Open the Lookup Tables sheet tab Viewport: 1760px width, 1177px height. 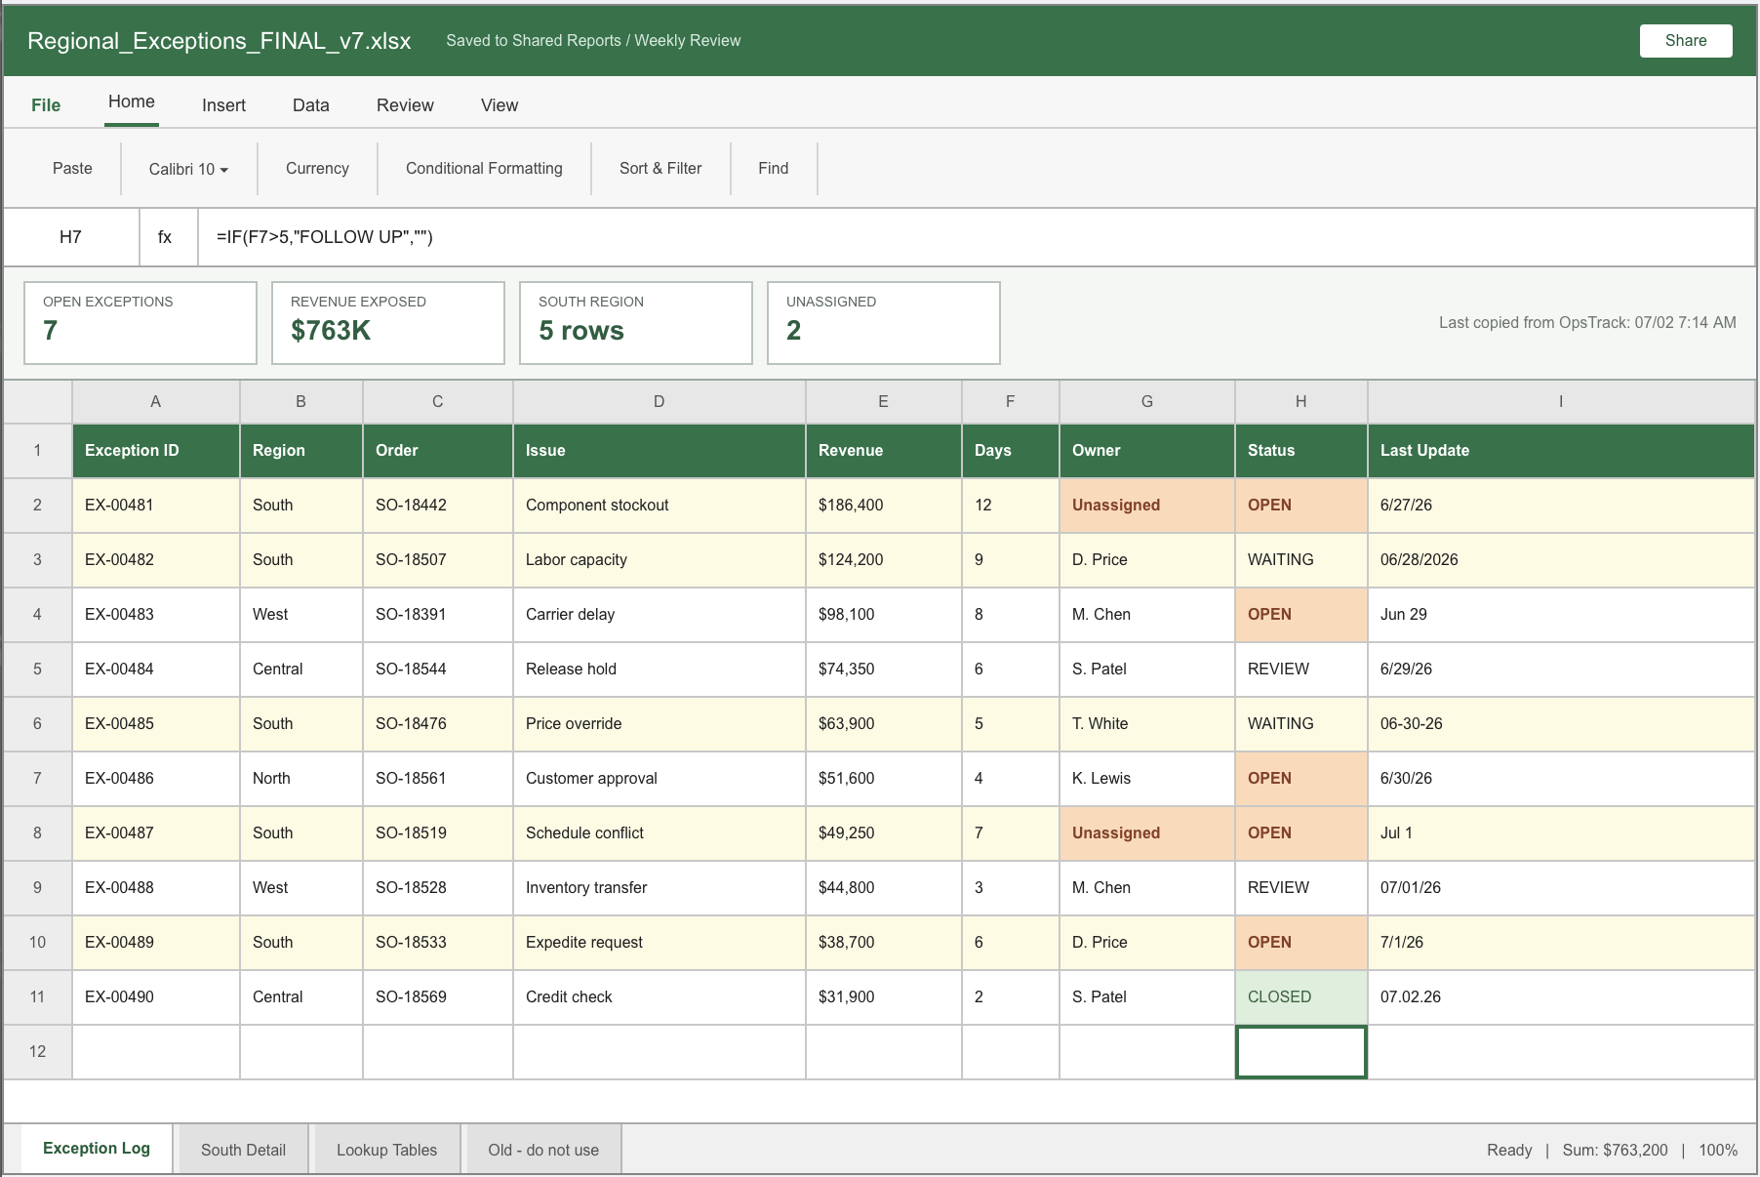click(386, 1150)
